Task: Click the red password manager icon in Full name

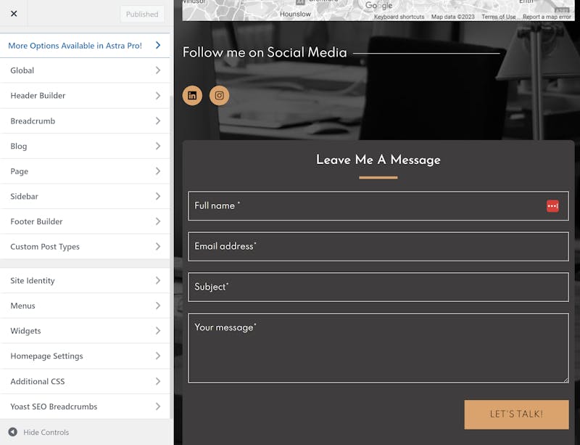Action: (x=552, y=206)
